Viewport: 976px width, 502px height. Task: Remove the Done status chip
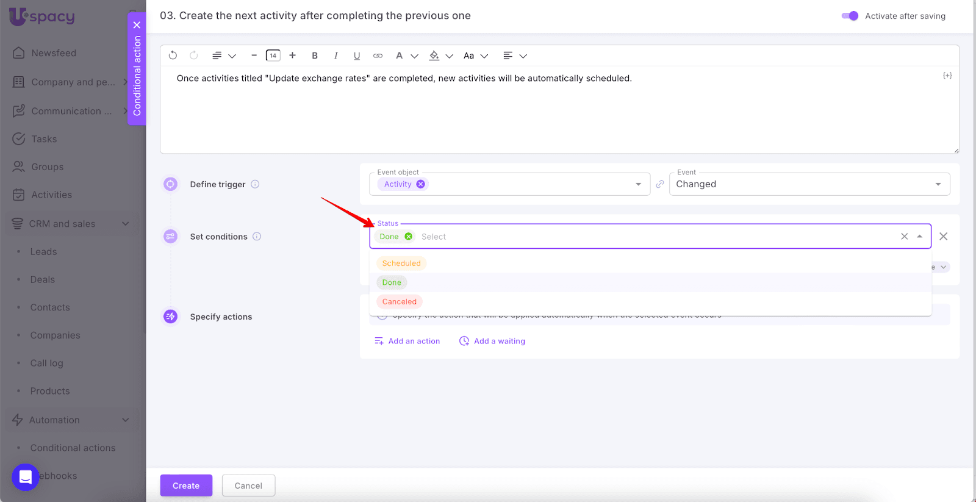(409, 237)
